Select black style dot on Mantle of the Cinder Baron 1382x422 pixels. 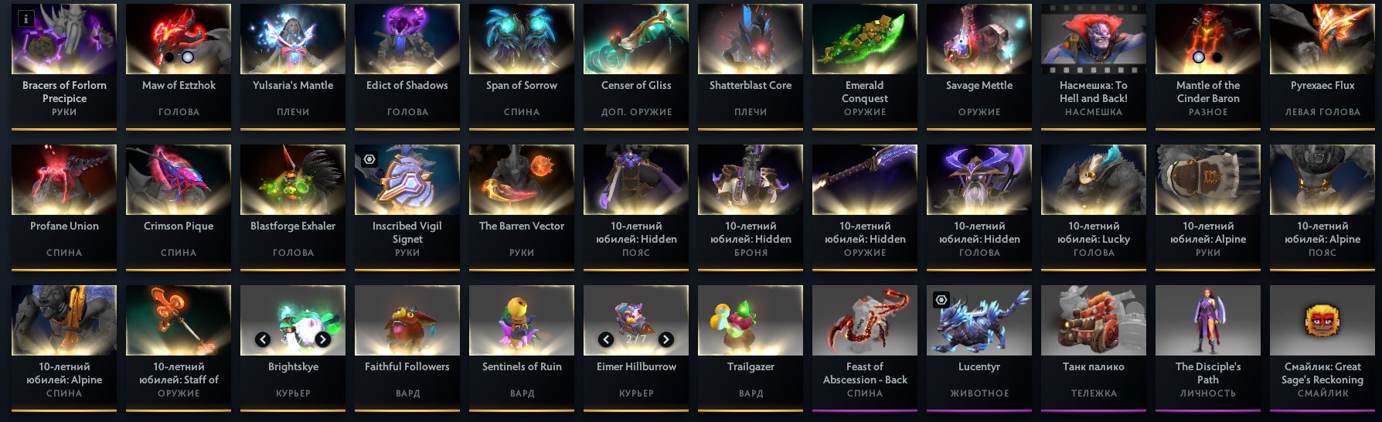pos(1217,57)
